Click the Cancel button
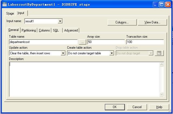173x114 pixels. (x=137, y=107)
